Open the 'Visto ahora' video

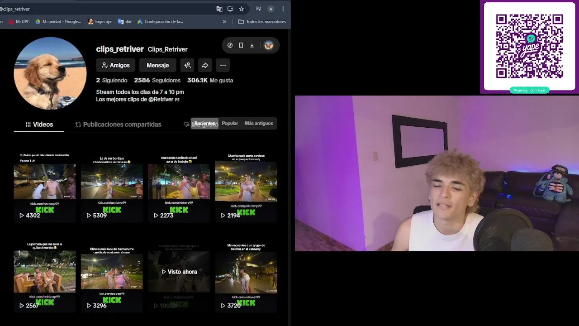(x=179, y=277)
